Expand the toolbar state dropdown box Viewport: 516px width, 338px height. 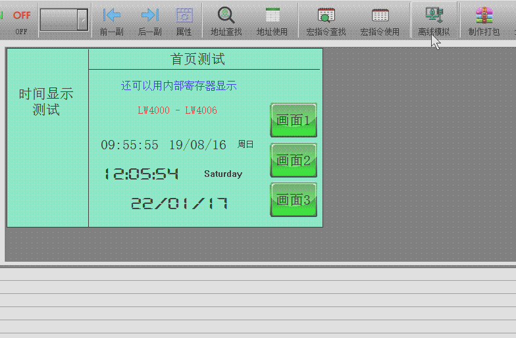tap(82, 20)
